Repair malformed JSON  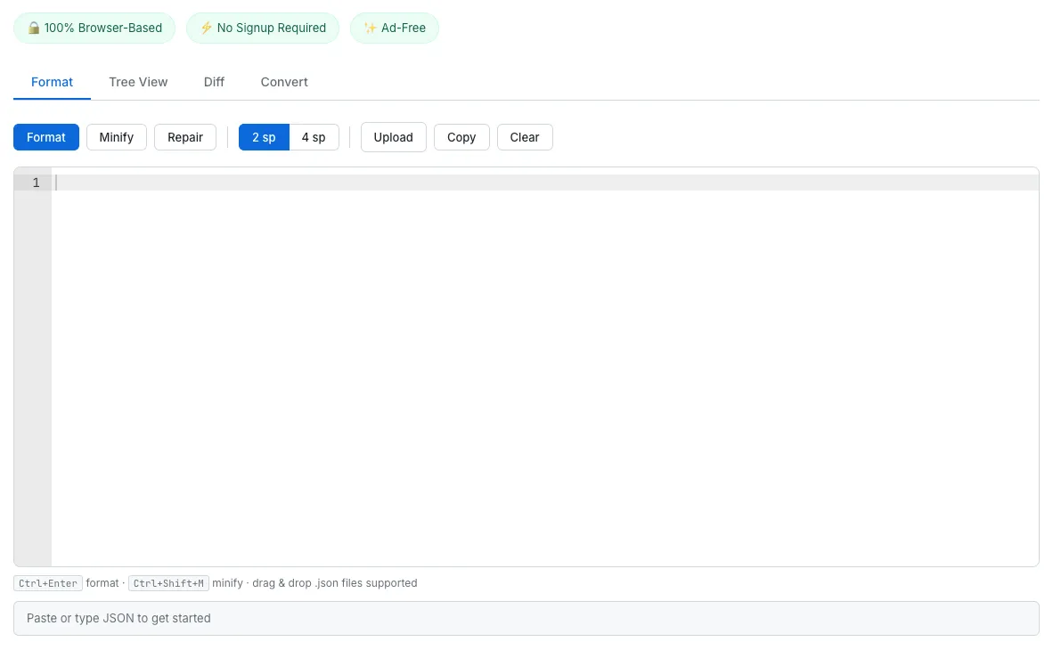(x=185, y=137)
